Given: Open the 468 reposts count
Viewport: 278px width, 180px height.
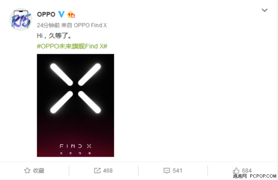Looking at the screenshot, I should pos(108,170).
